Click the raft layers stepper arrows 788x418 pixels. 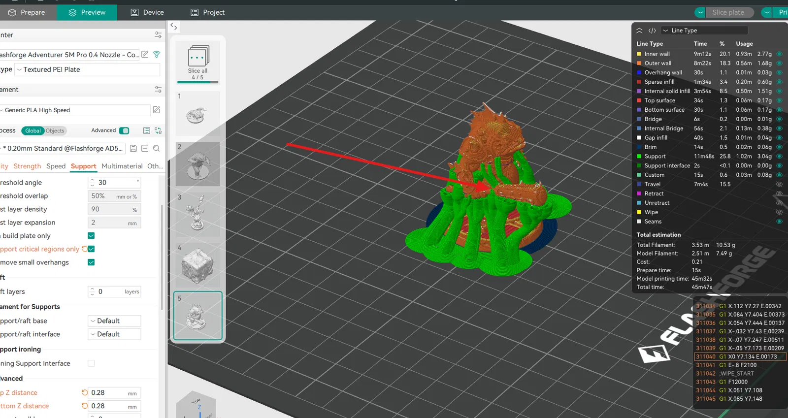click(92, 291)
